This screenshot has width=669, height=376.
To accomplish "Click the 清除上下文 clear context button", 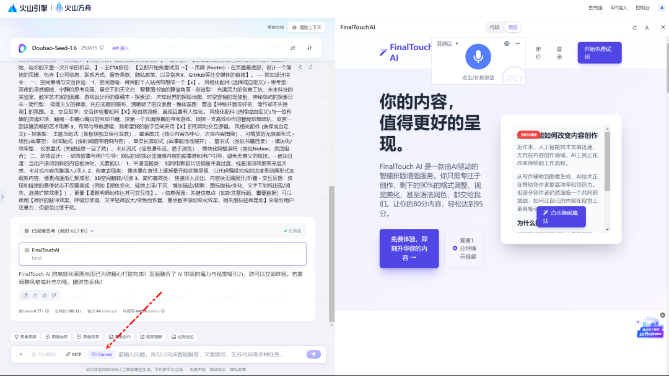I will [x=307, y=27].
